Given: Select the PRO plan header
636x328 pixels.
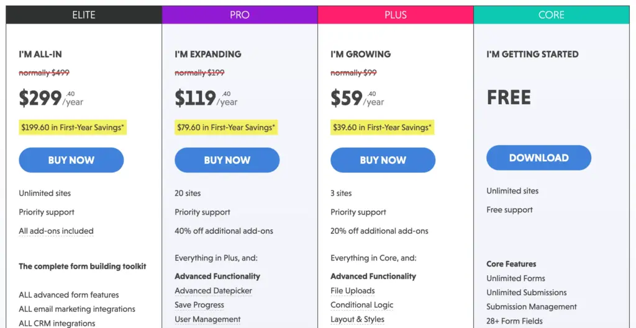Looking at the screenshot, I should (240, 15).
